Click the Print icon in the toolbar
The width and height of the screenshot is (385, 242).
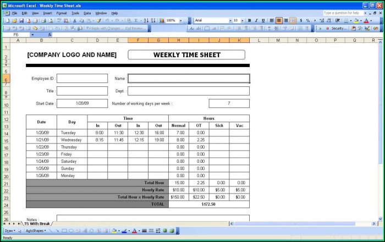tap(43, 20)
